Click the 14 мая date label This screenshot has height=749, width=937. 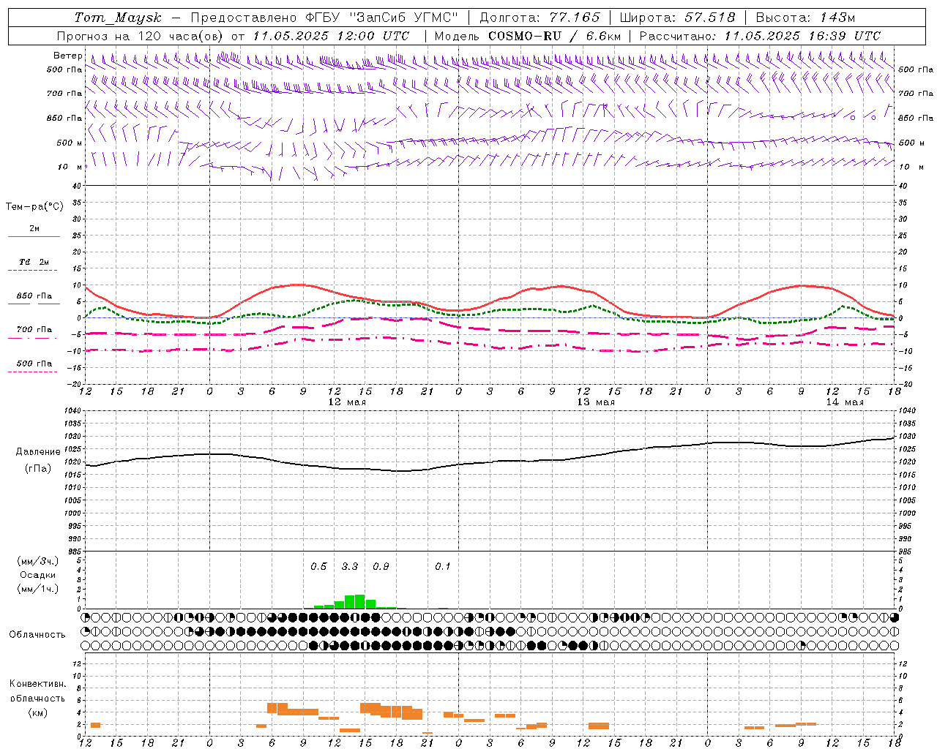click(845, 402)
